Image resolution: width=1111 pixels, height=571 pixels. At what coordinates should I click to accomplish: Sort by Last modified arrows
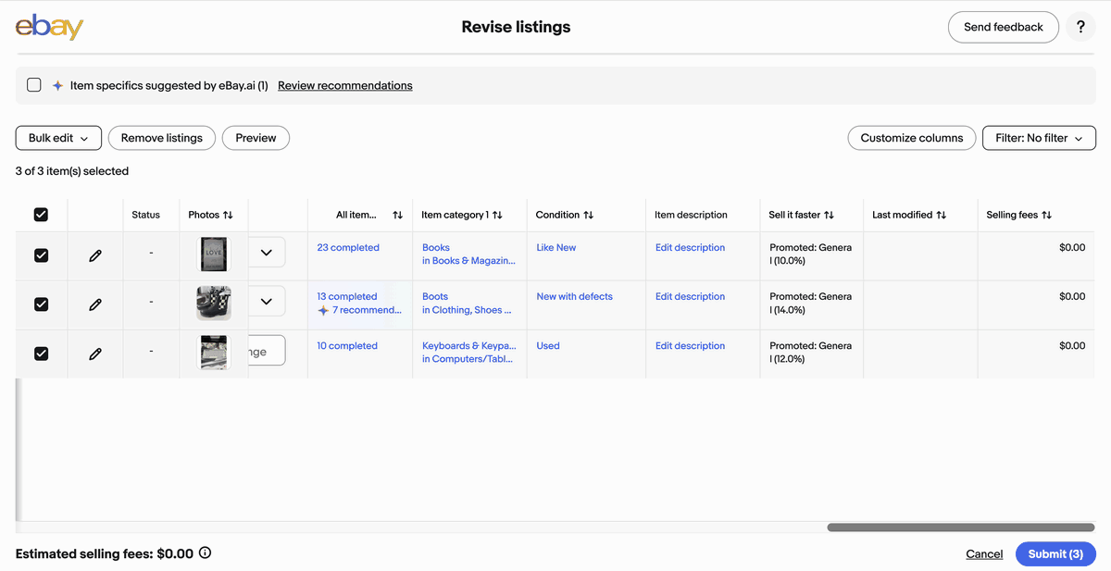pyautogui.click(x=941, y=215)
